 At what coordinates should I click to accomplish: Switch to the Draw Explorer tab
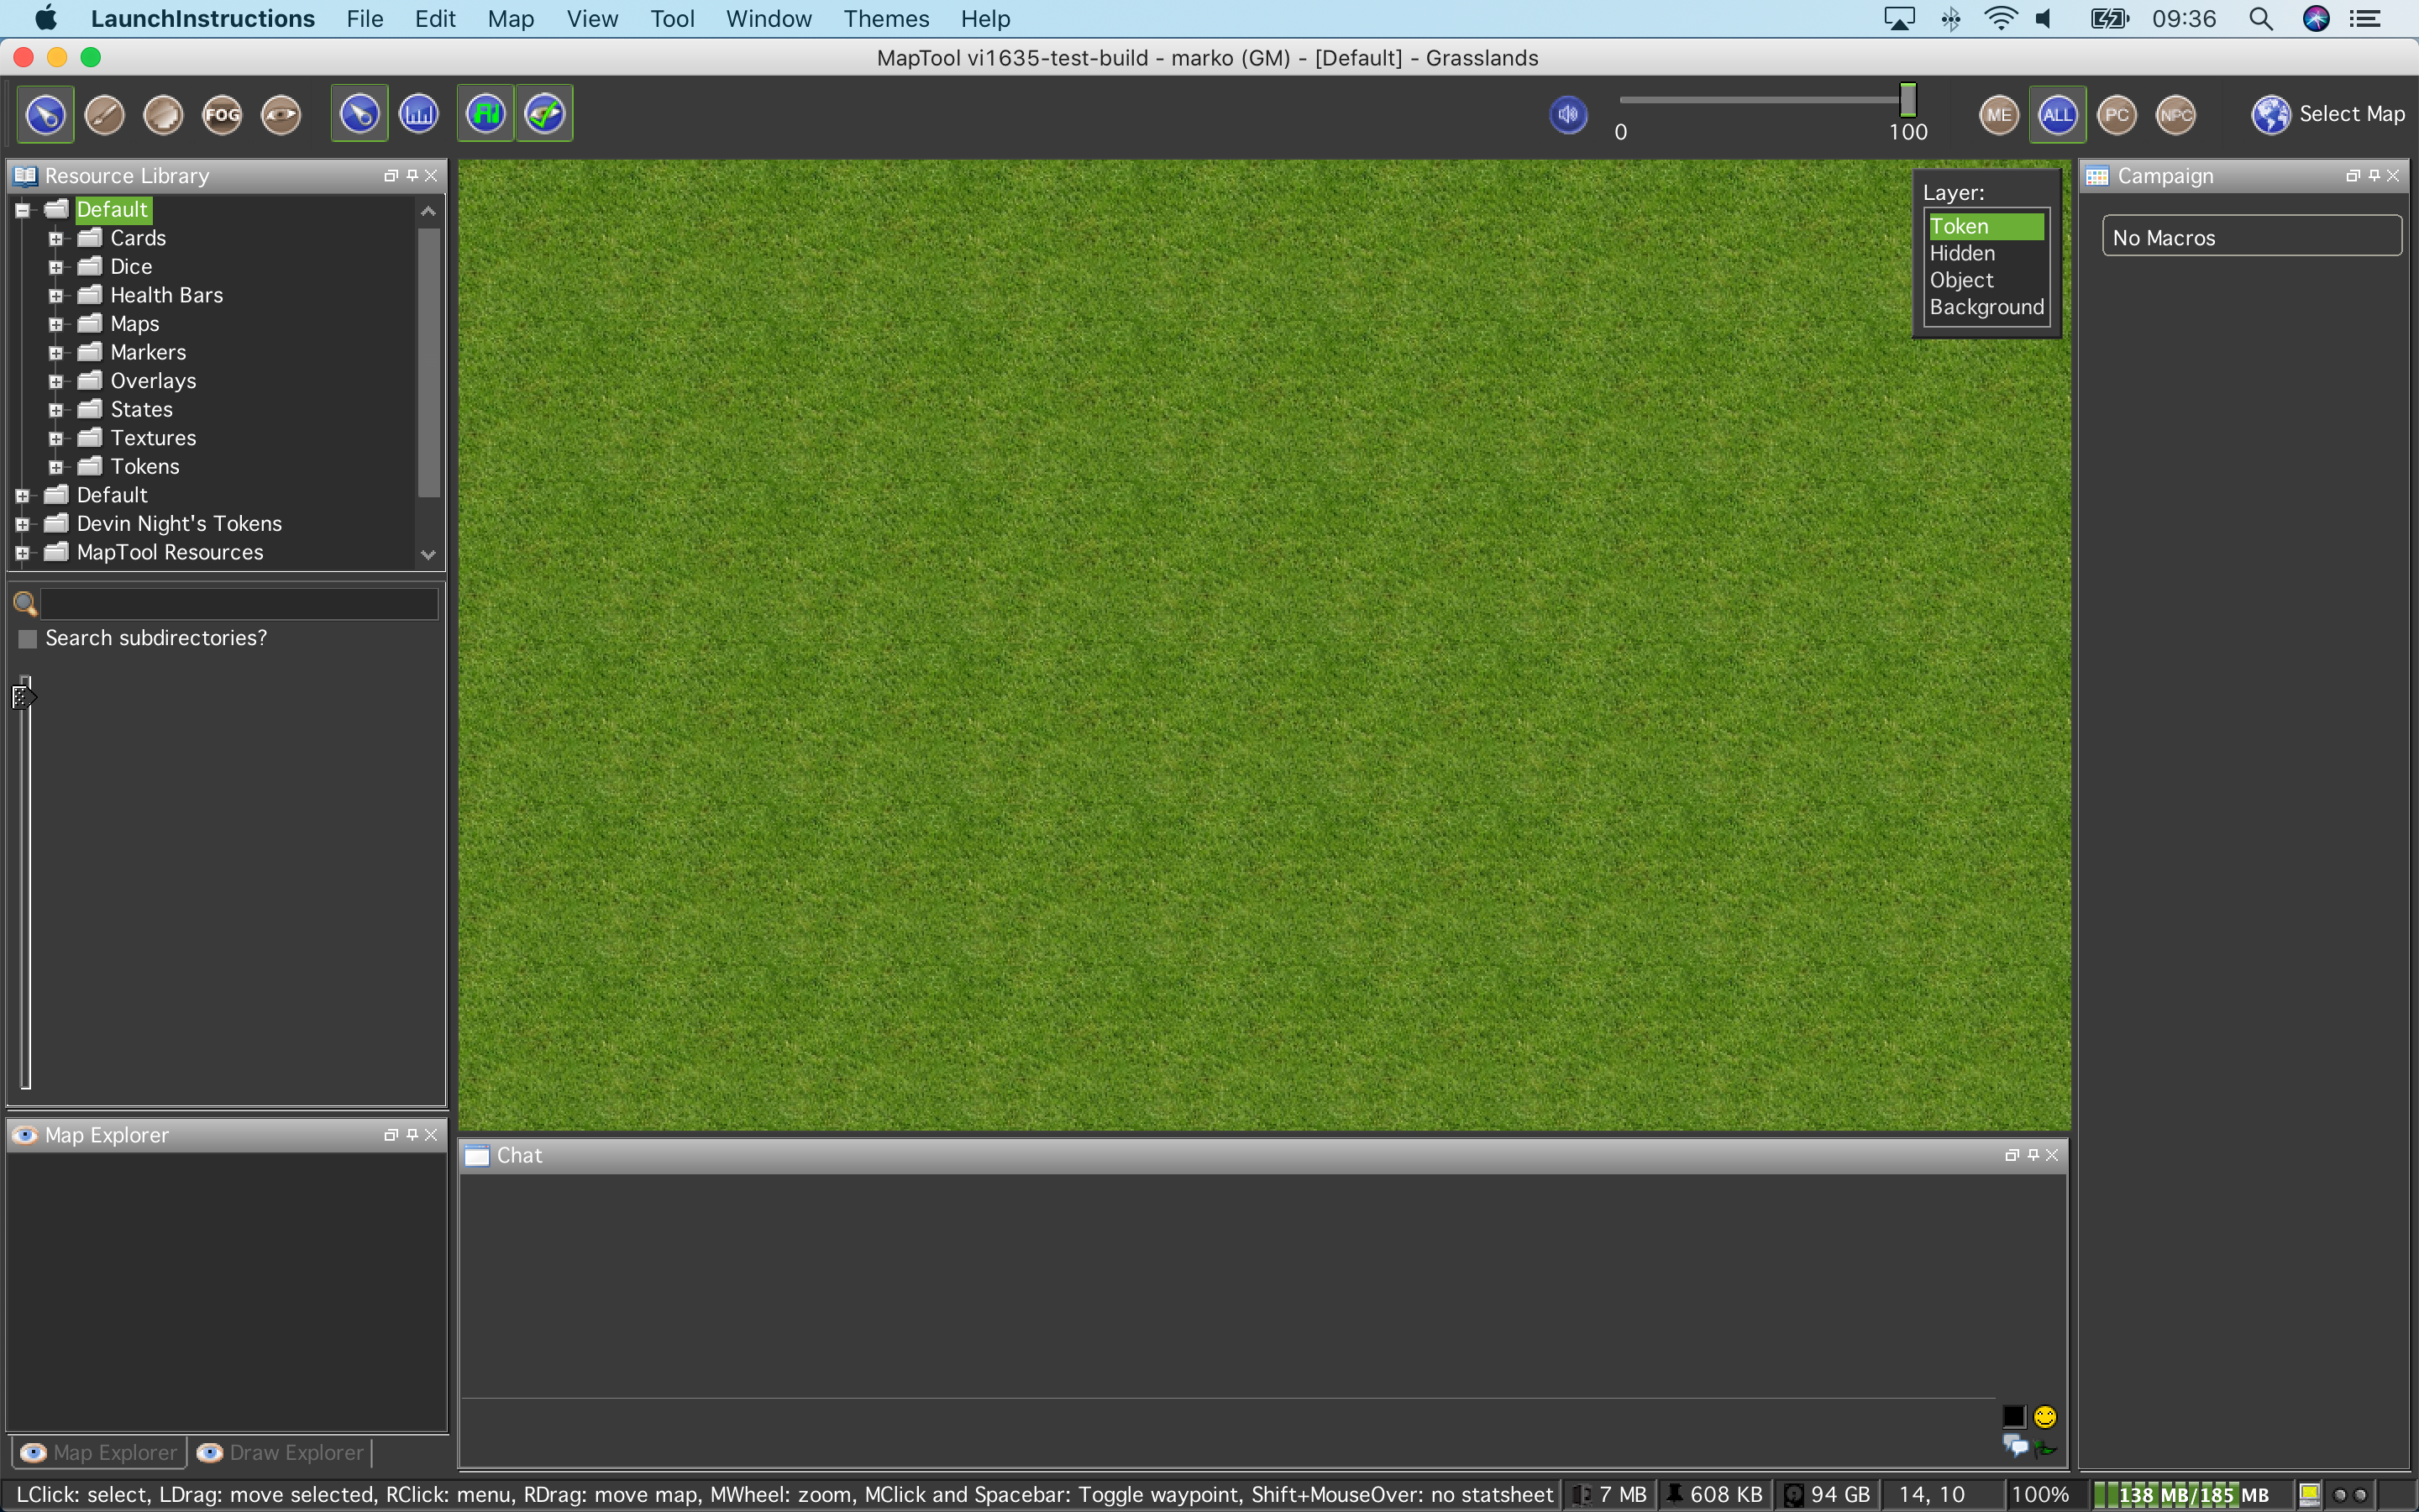point(281,1452)
